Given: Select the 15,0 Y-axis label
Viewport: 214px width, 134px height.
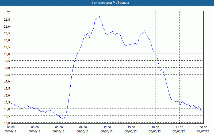Looking at the screenshot, I should [x=7, y=109].
